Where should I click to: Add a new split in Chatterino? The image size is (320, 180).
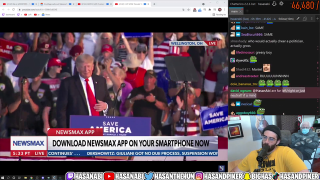317,19
